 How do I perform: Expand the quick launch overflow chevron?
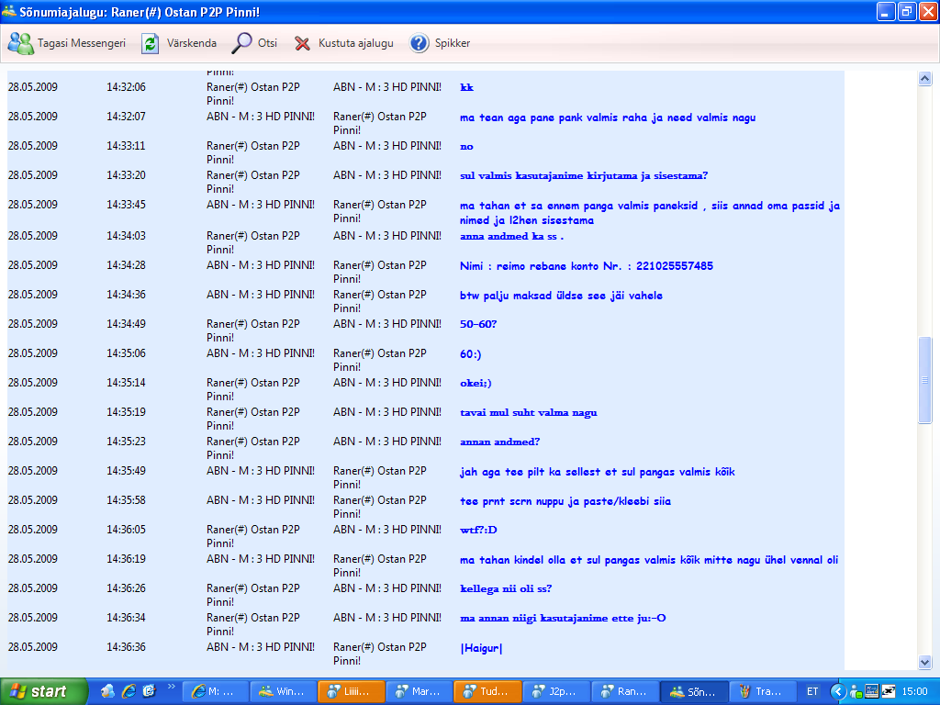171,686
